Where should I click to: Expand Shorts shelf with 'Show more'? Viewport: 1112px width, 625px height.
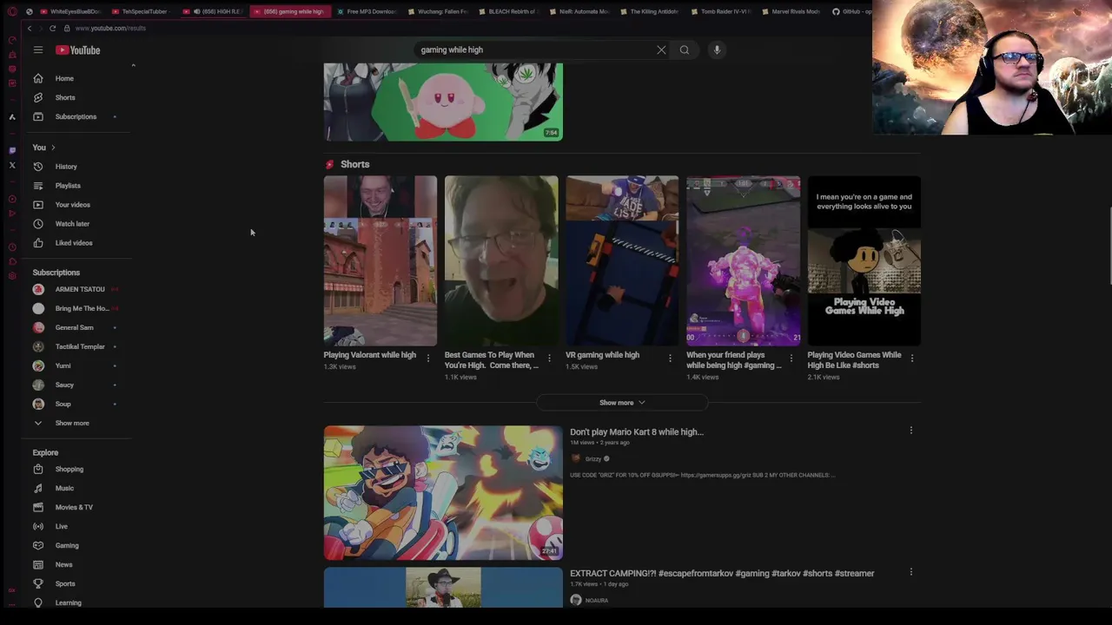click(622, 403)
